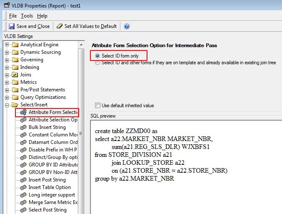The height and width of the screenshot is (214, 282).
Task: Enable Use default inherited value checkbox
Action: click(97, 106)
